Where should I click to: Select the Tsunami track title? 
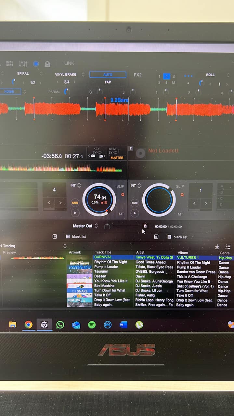pos(101,271)
